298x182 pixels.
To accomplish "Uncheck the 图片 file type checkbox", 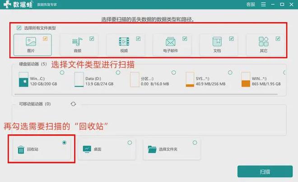I will coord(45,39).
